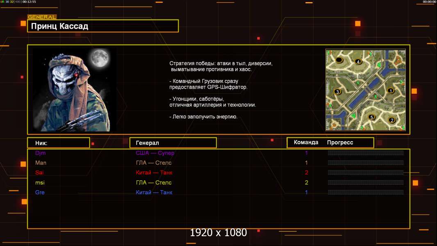This screenshot has height=246, width=437.
Task: Select player Sai in the list
Action: click(39, 173)
